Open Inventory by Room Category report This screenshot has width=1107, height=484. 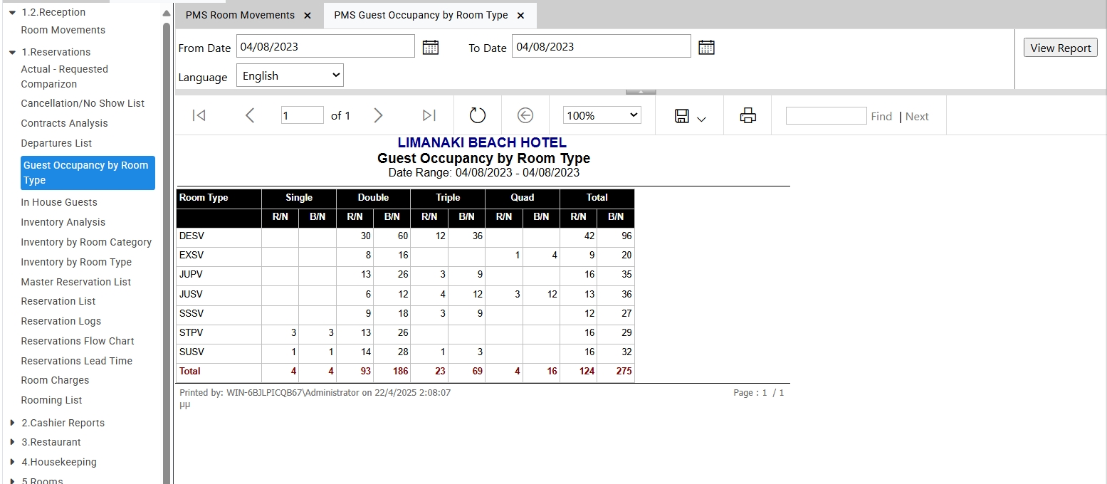[86, 242]
